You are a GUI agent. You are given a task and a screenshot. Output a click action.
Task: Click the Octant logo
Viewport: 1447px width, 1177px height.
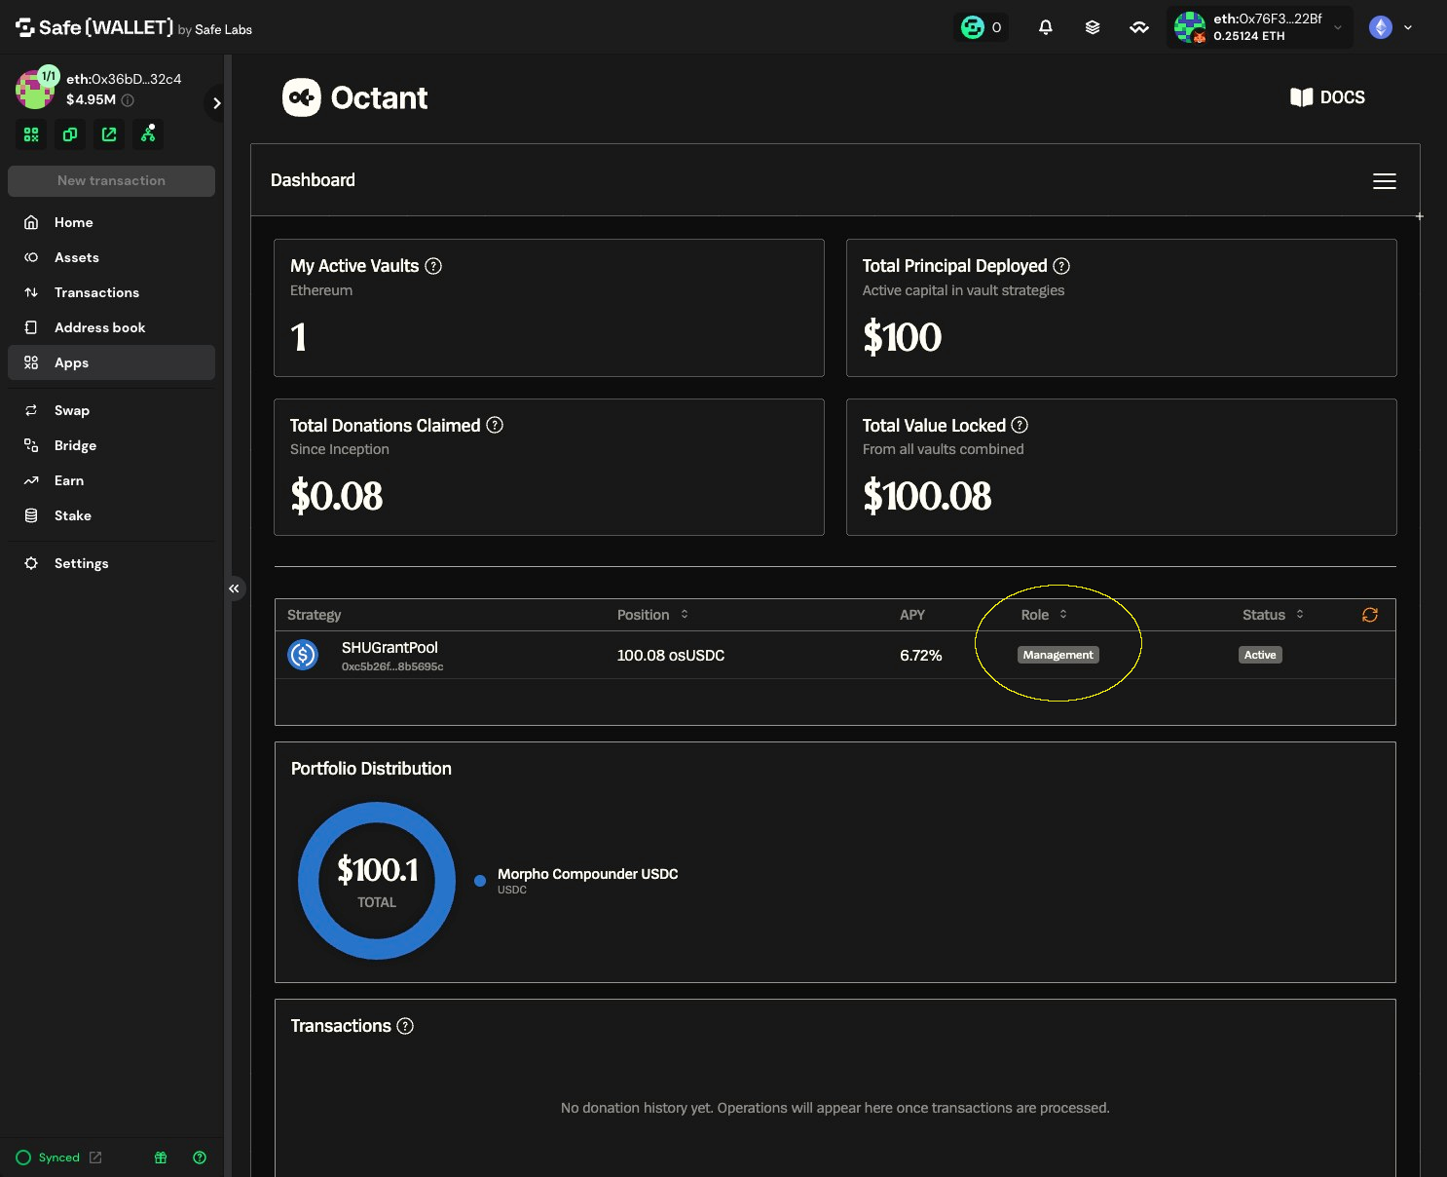[355, 97]
